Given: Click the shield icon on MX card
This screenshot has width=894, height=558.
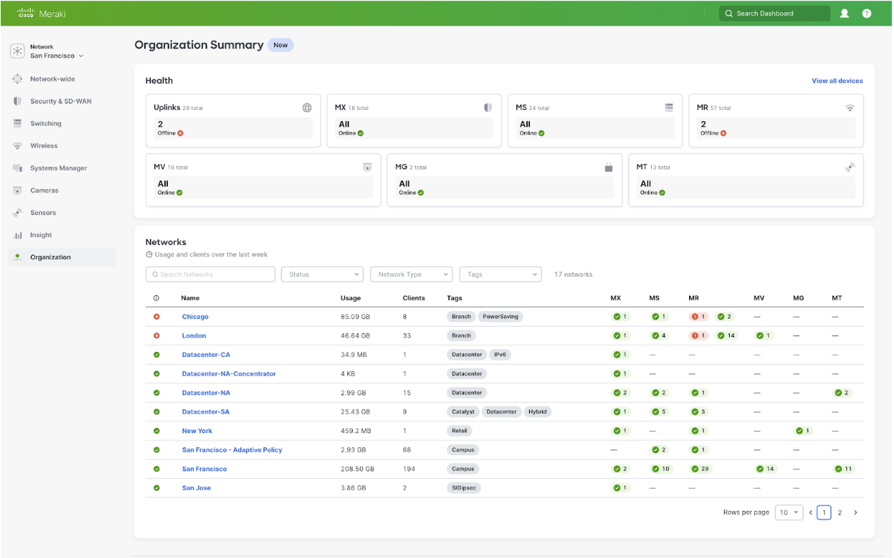Looking at the screenshot, I should point(488,108).
